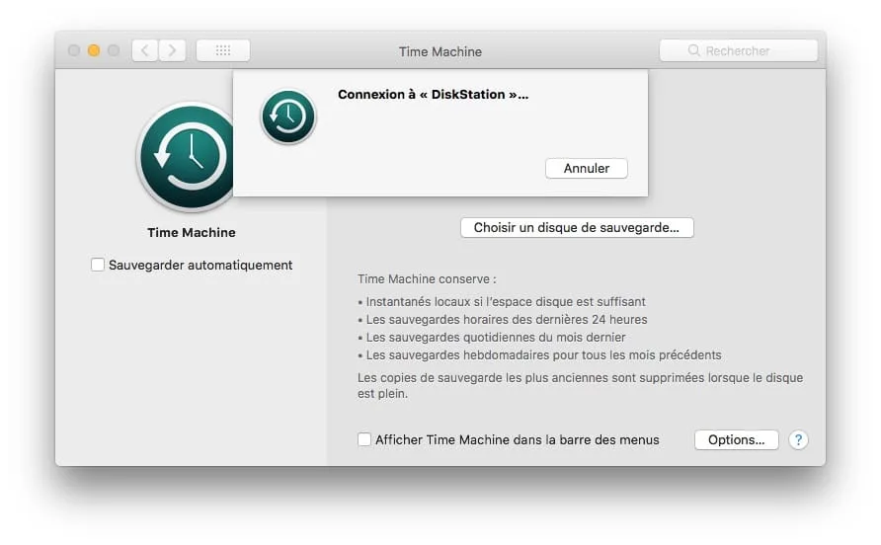
Task: Cancel the DiskStation connection with Annuler
Action: pos(586,169)
